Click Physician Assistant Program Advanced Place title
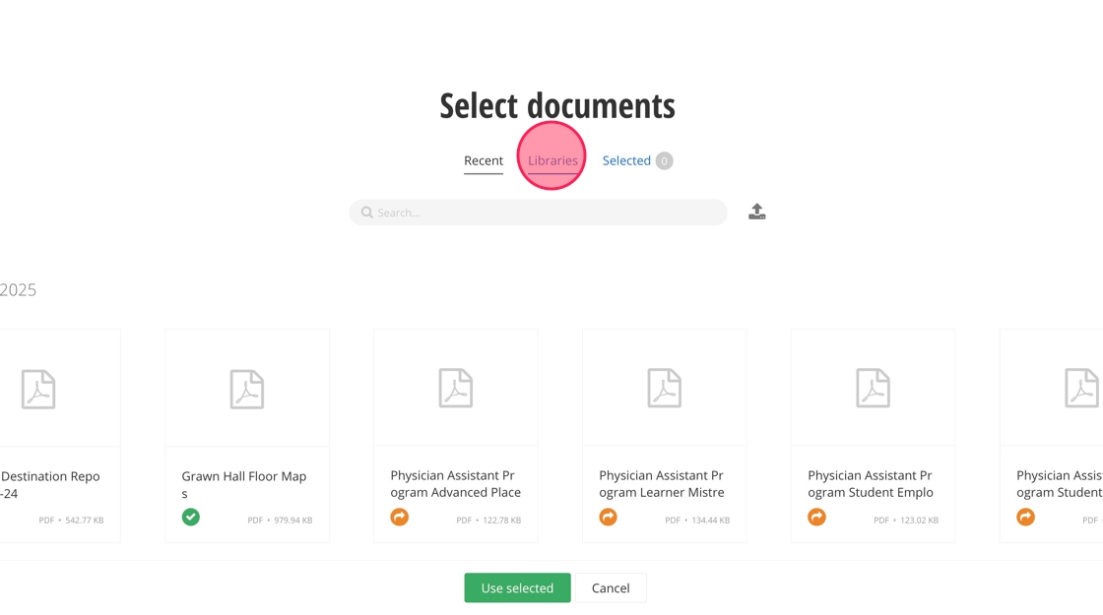Image resolution: width=1103 pixels, height=615 pixels. pyautogui.click(x=456, y=484)
